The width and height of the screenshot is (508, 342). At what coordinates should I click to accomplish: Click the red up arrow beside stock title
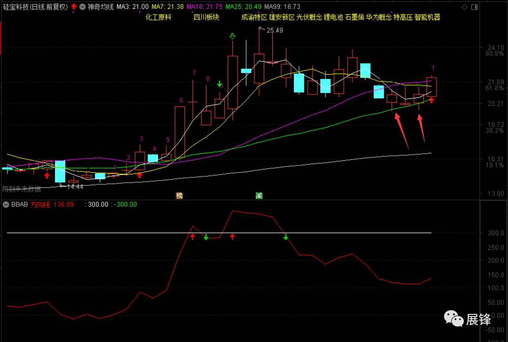74,7
